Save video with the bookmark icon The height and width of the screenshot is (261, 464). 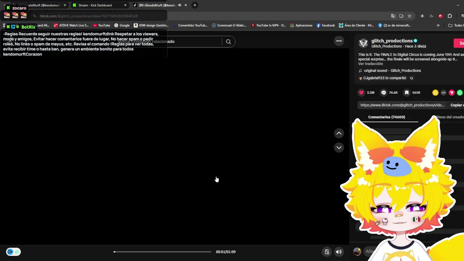tap(407, 92)
